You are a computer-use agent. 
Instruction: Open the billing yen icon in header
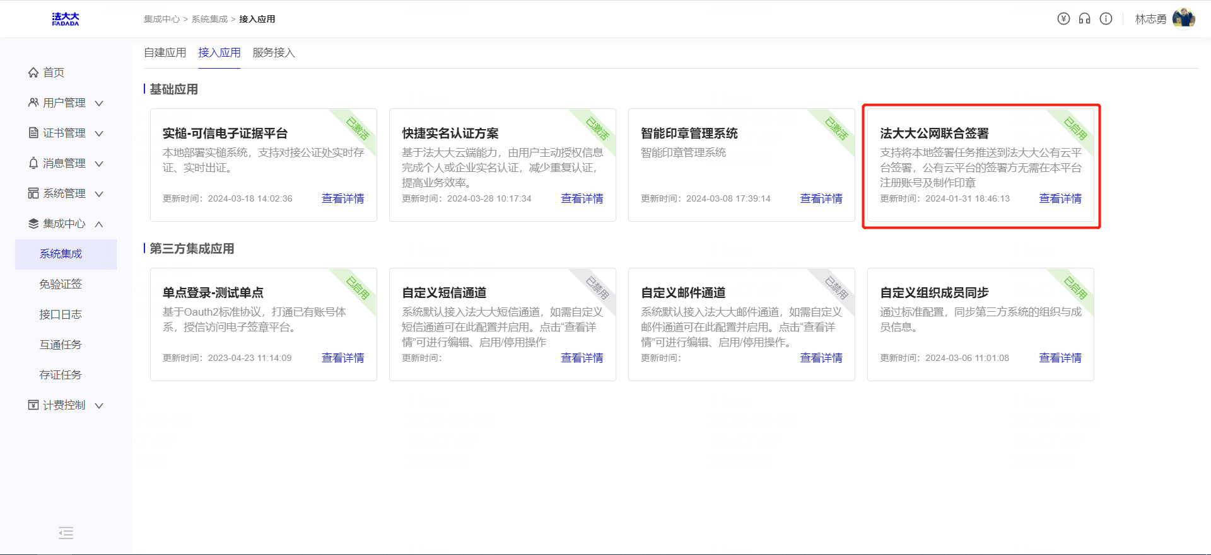point(1063,19)
